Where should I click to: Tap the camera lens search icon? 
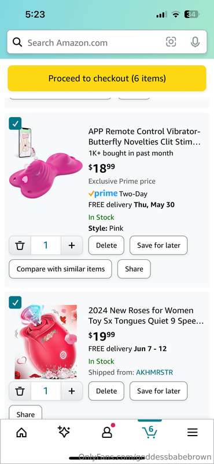[171, 42]
